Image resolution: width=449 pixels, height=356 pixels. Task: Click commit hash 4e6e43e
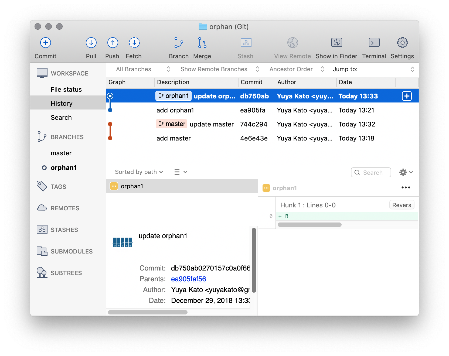pos(254,138)
